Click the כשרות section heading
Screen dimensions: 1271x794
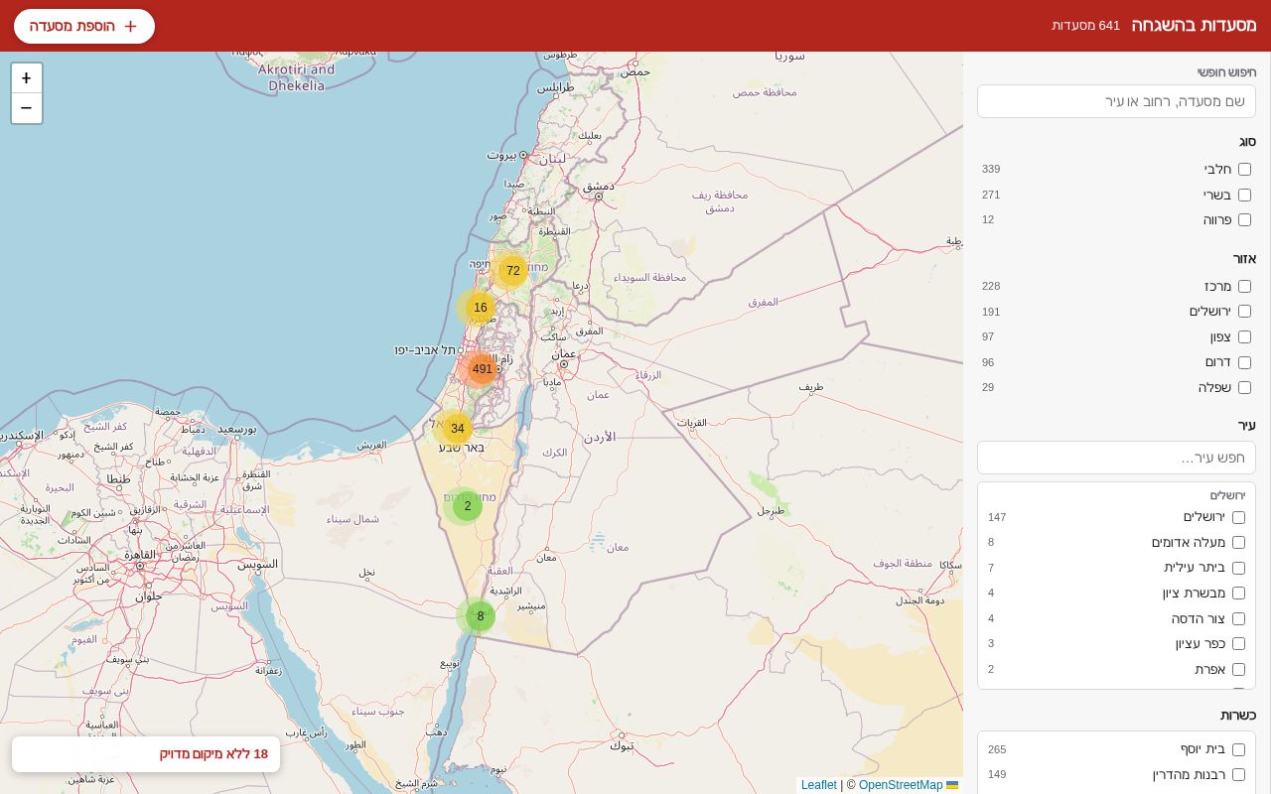(1238, 716)
